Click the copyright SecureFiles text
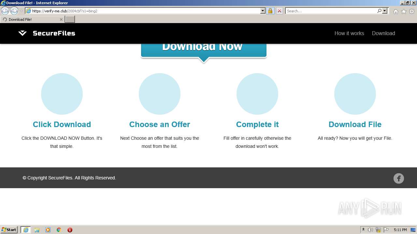The image size is (417, 234). click(x=69, y=178)
